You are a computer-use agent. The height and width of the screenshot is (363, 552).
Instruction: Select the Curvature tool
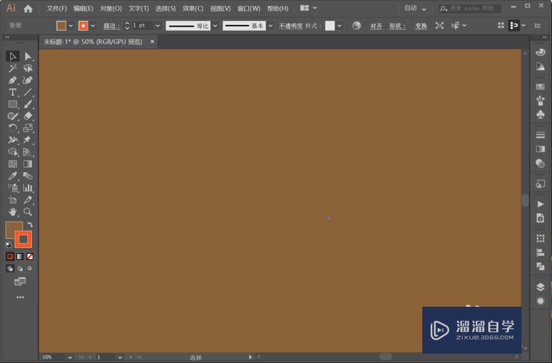tap(28, 80)
